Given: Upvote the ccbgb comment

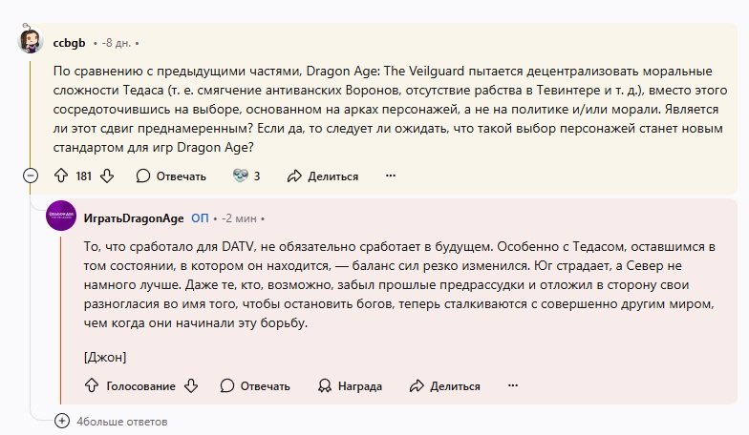Looking at the screenshot, I should (61, 176).
